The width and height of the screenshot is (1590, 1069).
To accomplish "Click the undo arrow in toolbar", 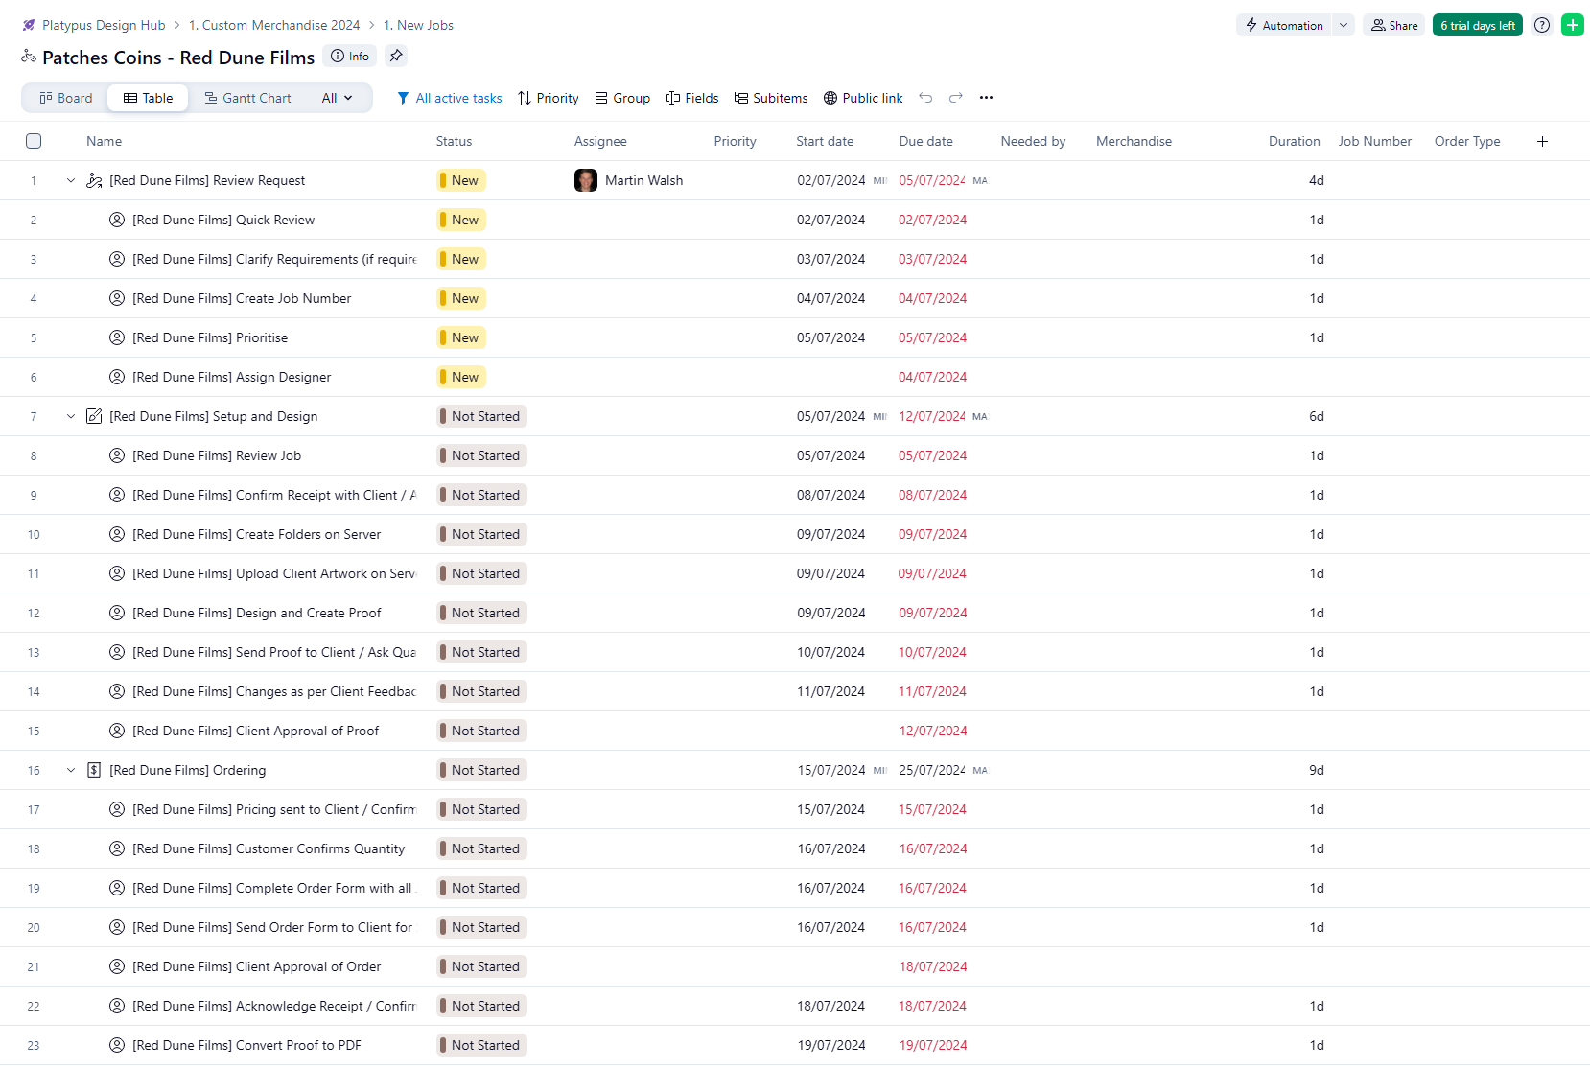I will (925, 98).
